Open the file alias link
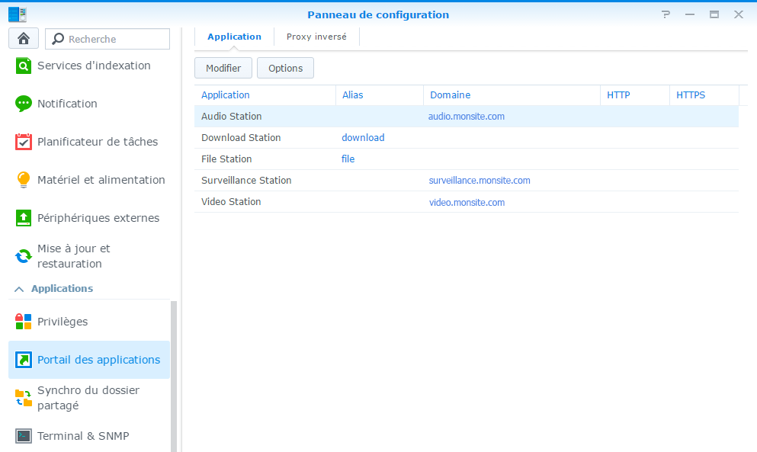This screenshot has width=757, height=452. coord(348,159)
